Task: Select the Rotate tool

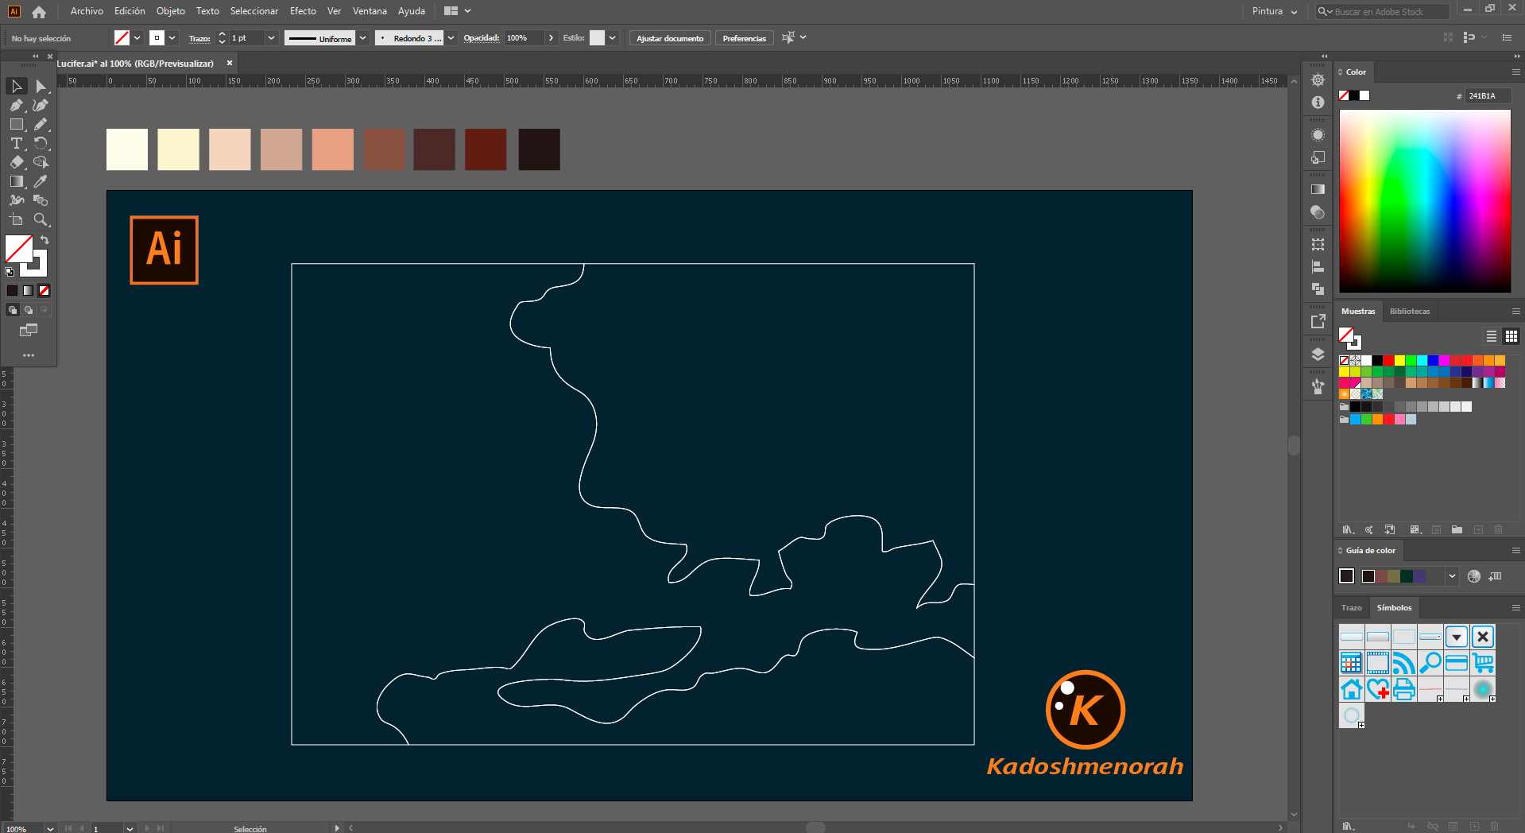Action: point(41,143)
